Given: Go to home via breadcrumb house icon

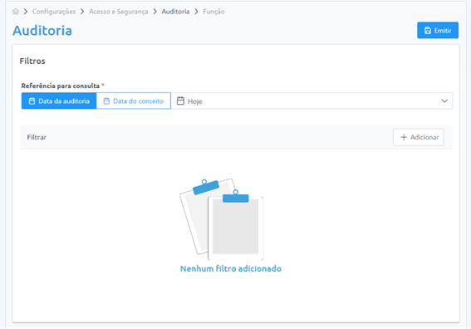Looking at the screenshot, I should coord(16,12).
